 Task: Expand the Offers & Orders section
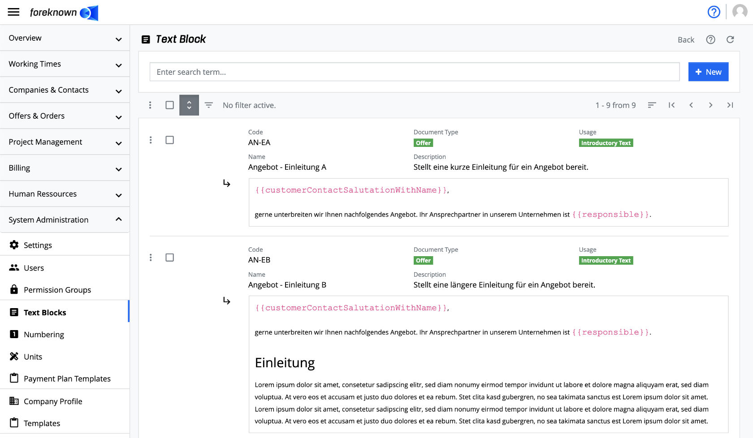65,116
